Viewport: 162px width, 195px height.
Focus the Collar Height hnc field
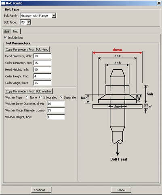[x=42, y=76]
